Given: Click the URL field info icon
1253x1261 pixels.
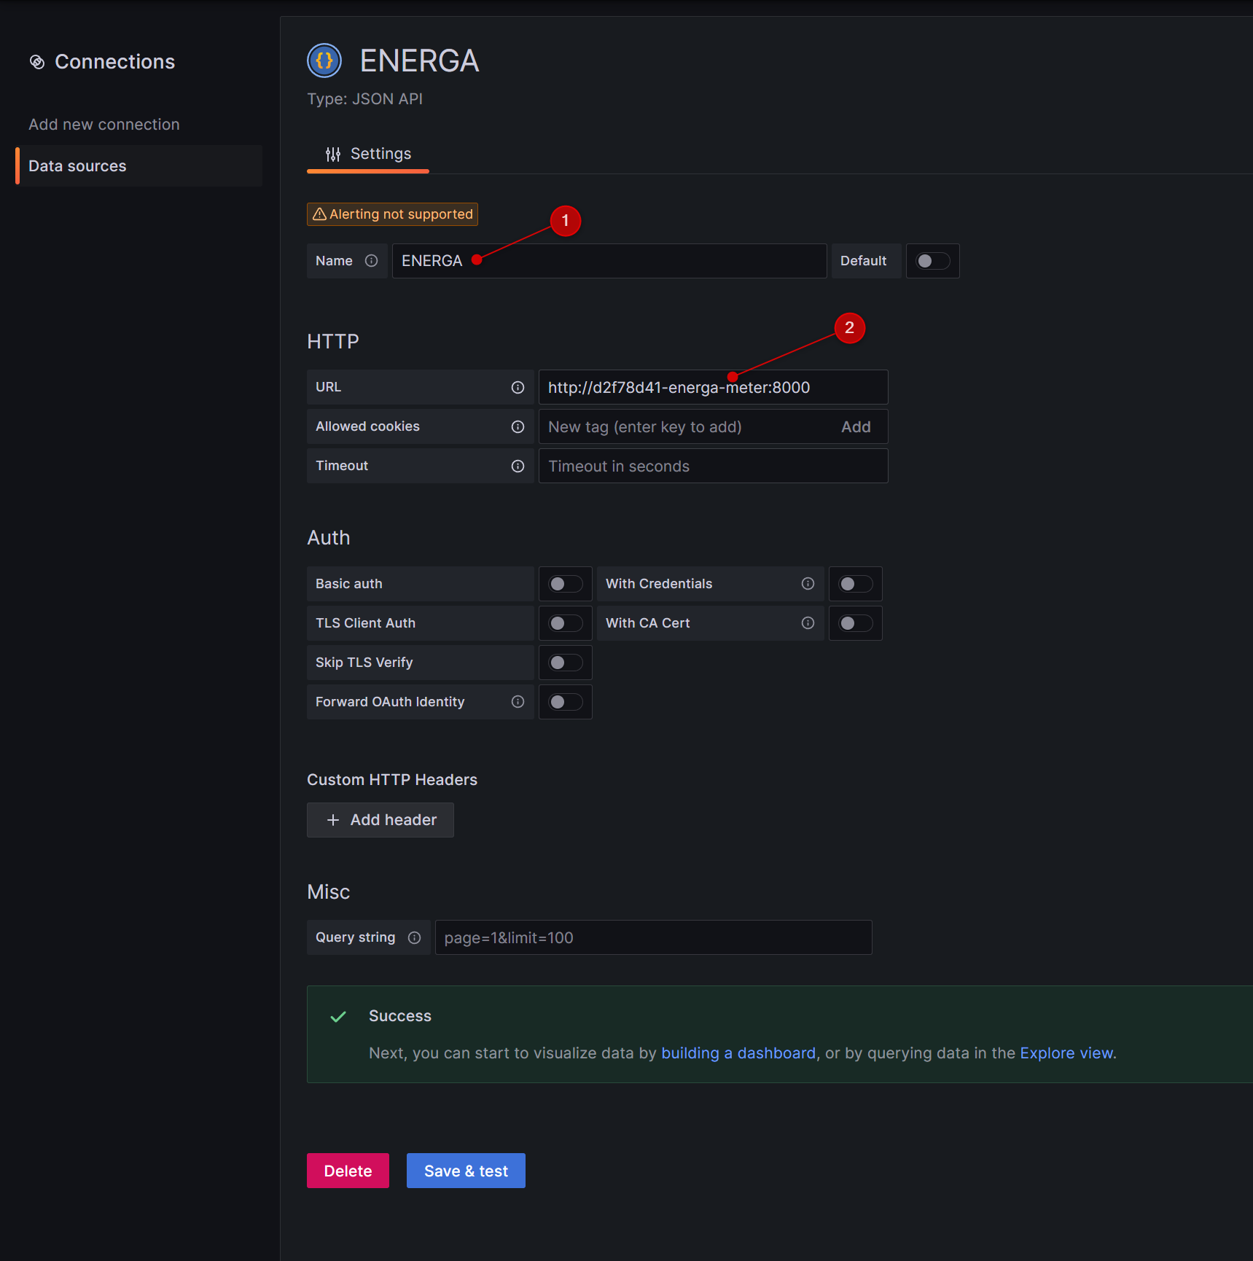Looking at the screenshot, I should 518,387.
